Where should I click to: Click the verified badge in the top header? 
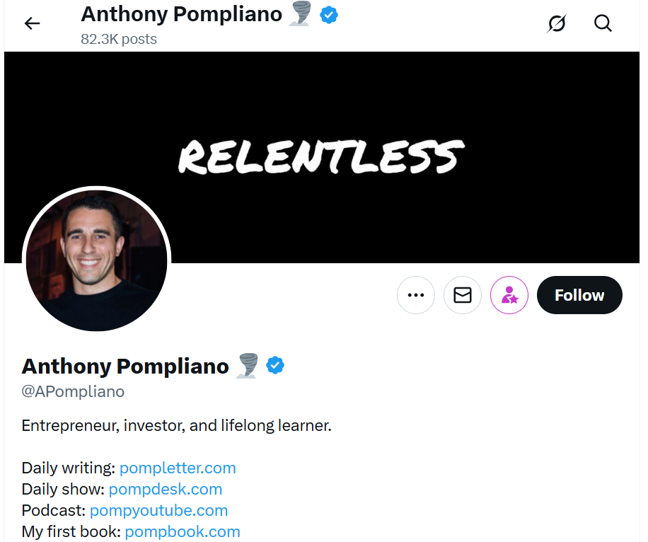329,14
